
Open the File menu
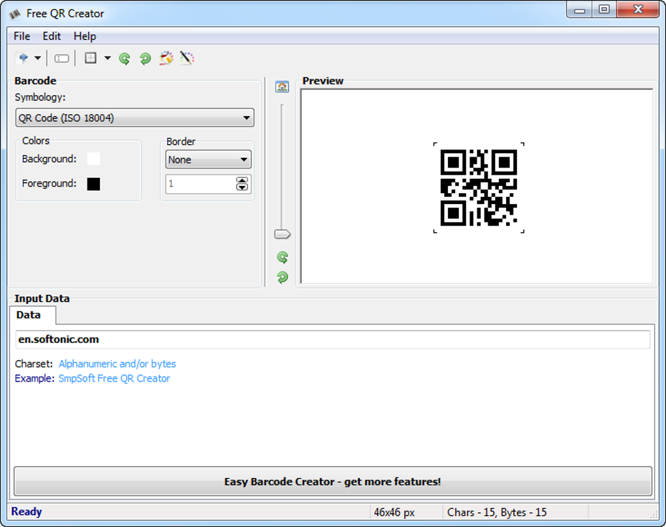[22, 36]
